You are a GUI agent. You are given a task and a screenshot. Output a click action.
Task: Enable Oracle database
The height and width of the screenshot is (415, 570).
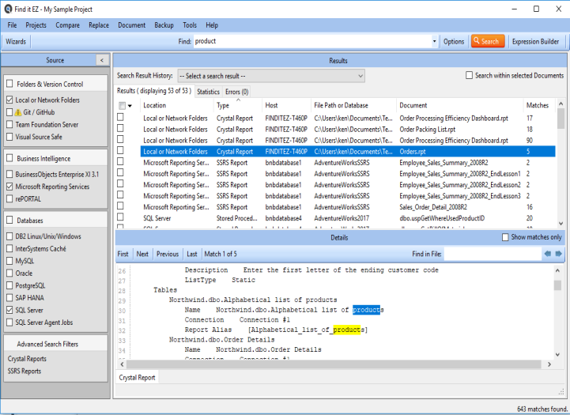9,274
